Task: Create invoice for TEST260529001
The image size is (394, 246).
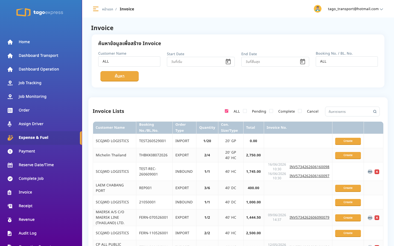Action: 348,141
